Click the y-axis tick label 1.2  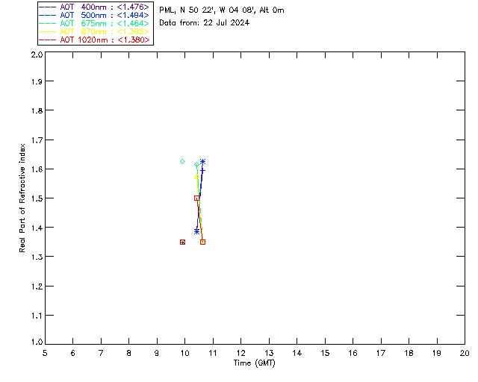coord(37,286)
